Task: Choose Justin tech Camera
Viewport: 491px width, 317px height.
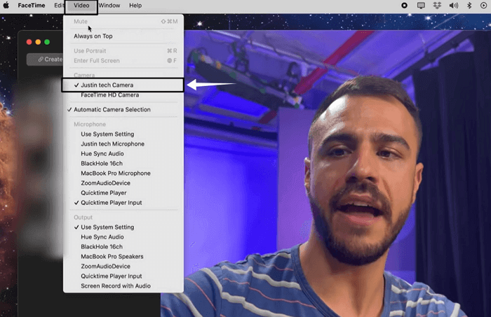Action: coord(123,85)
